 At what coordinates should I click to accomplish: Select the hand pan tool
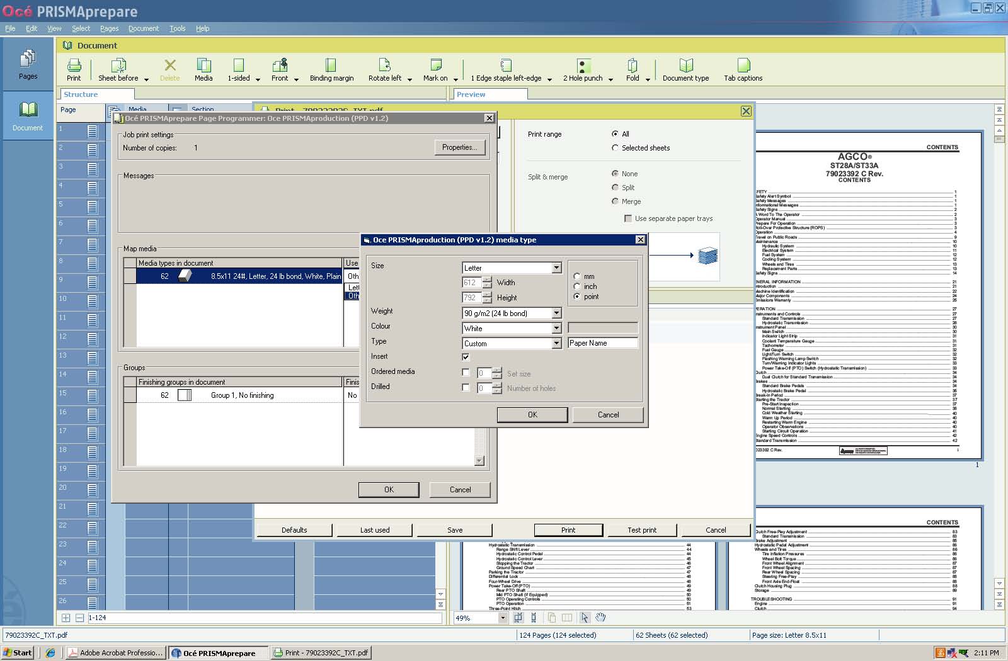click(x=600, y=618)
